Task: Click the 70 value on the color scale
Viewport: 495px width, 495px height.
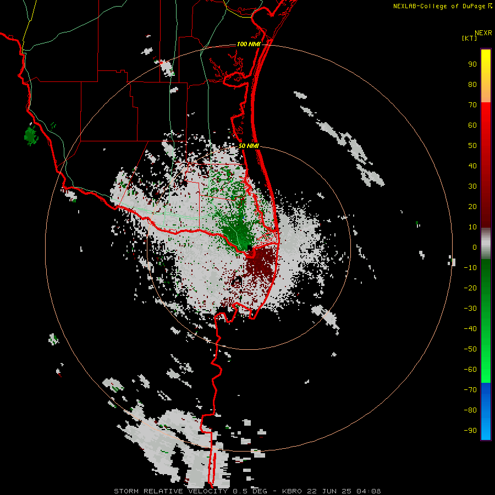Action: point(472,105)
